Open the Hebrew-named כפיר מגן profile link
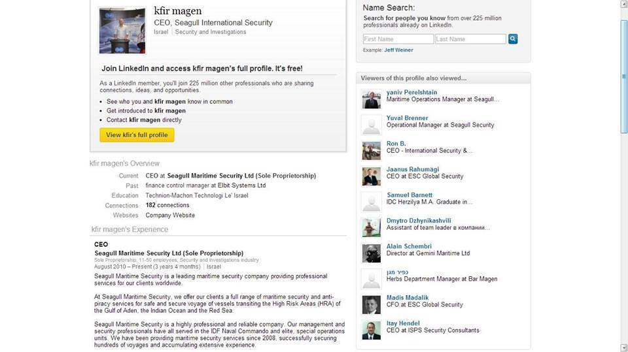 (398, 272)
